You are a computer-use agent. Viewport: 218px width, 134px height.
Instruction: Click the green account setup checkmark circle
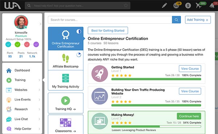click(x=17, y=44)
